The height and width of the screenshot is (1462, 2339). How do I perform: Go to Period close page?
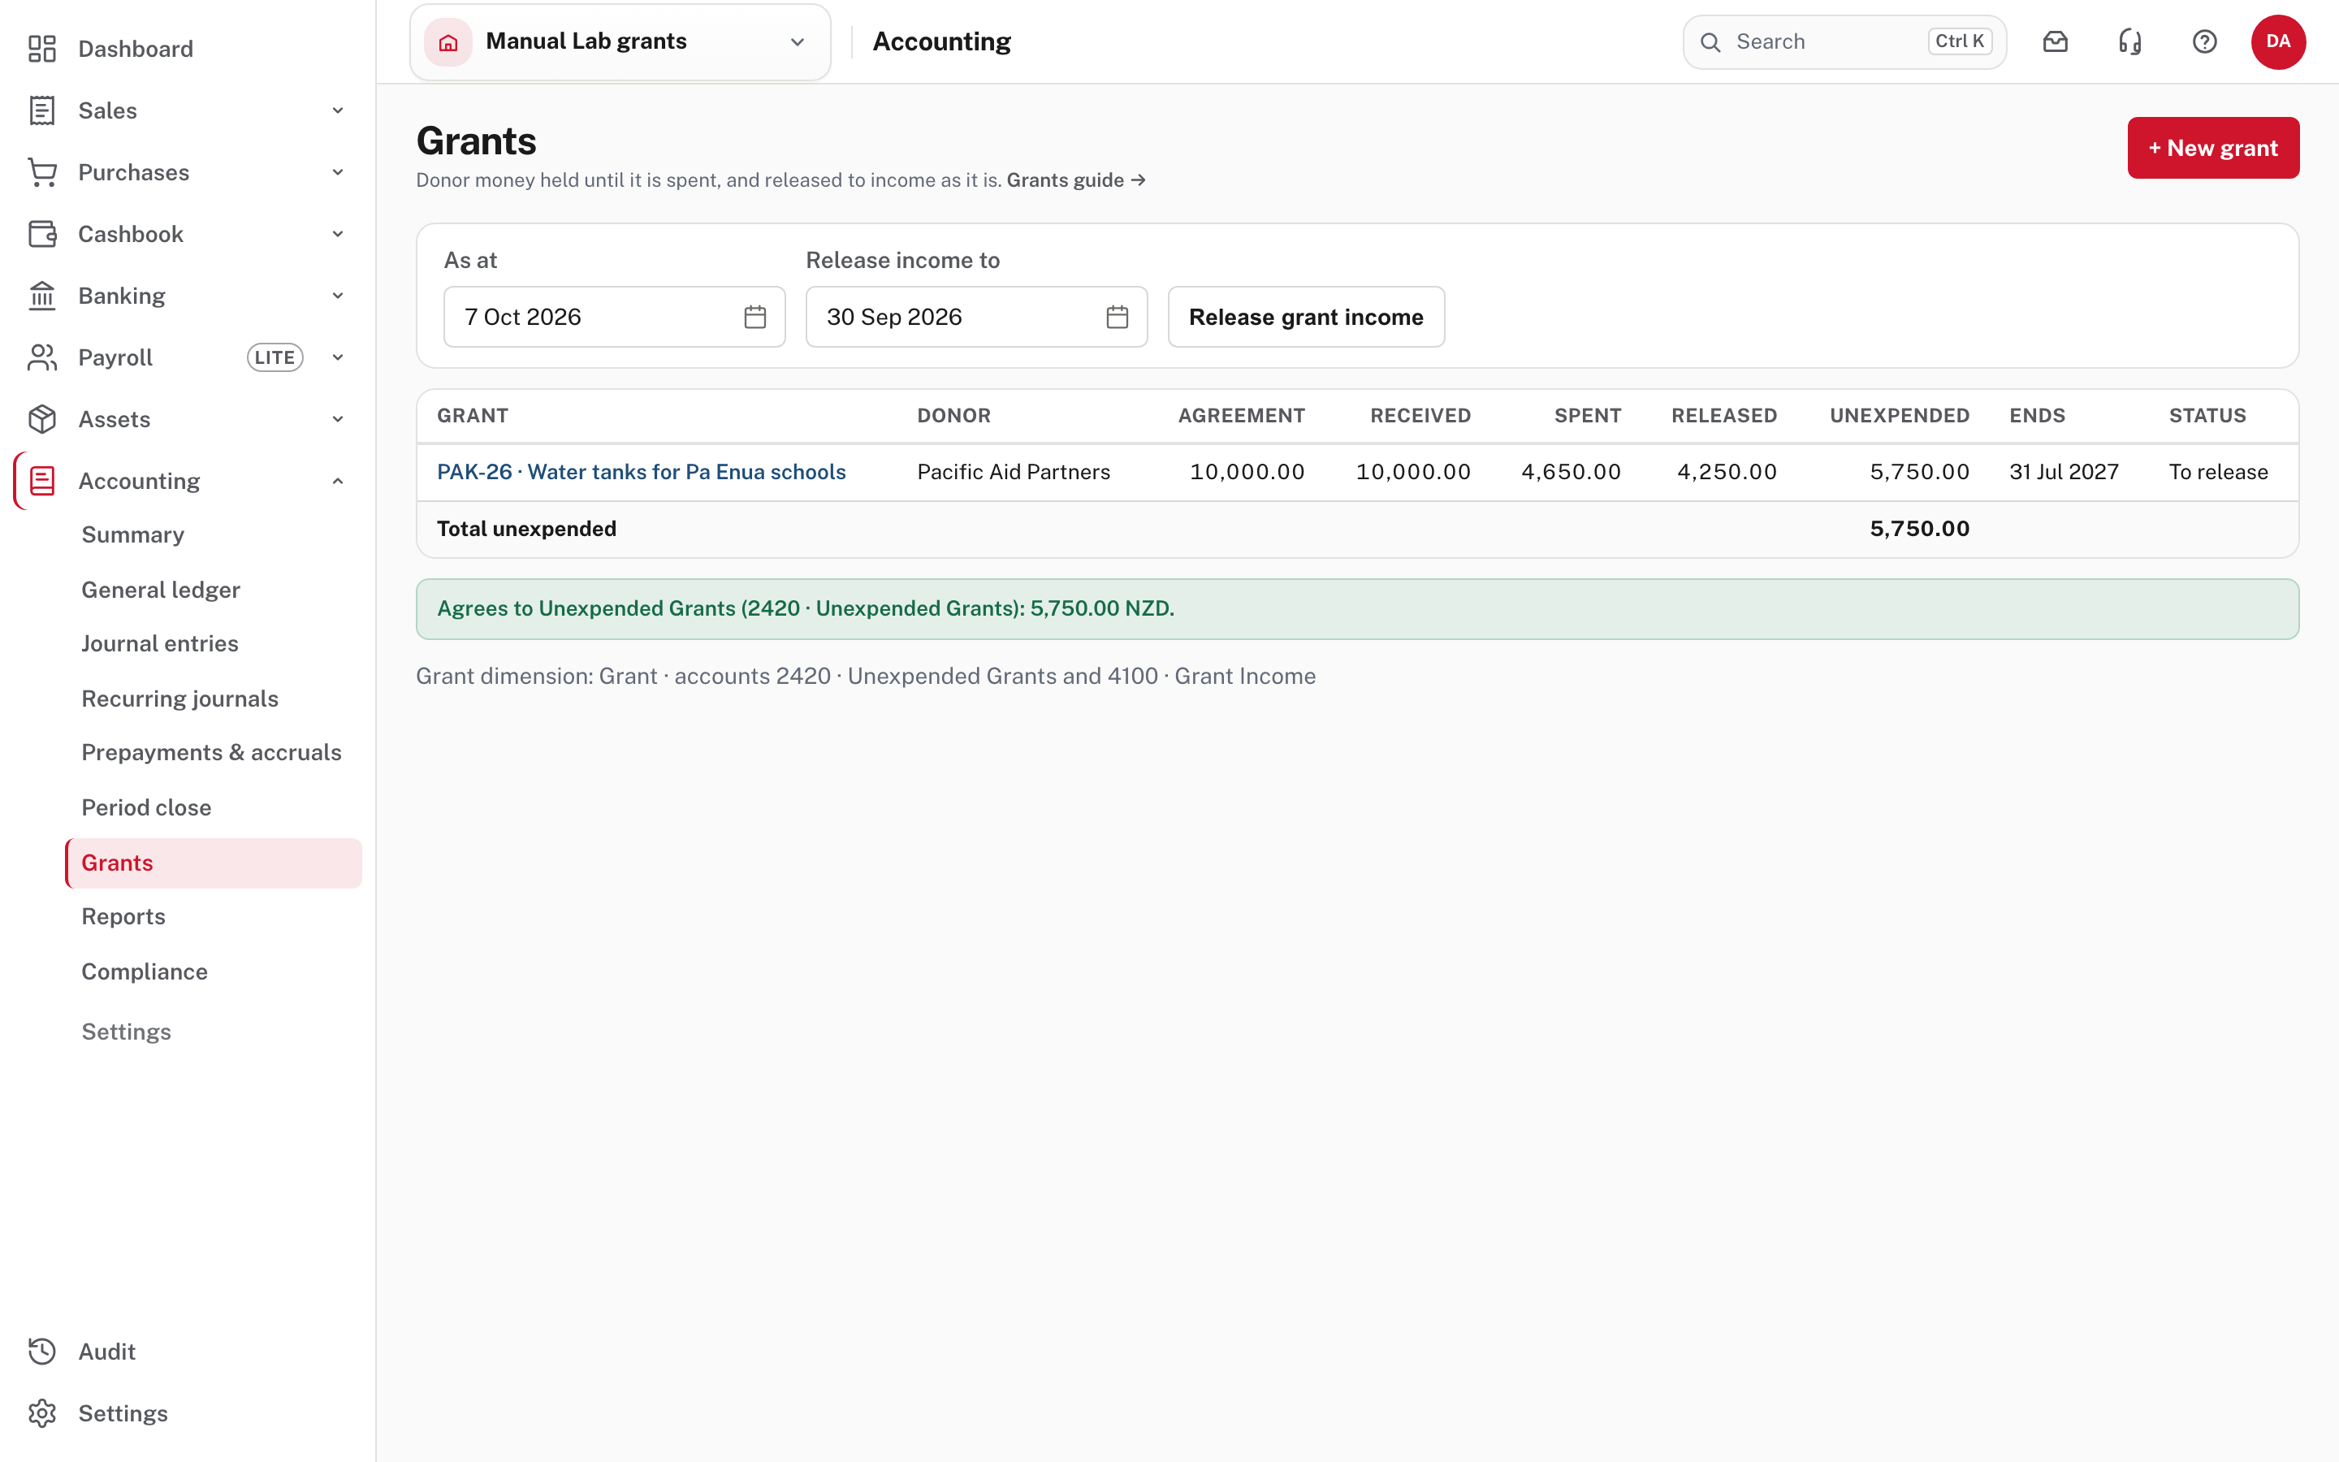(146, 807)
